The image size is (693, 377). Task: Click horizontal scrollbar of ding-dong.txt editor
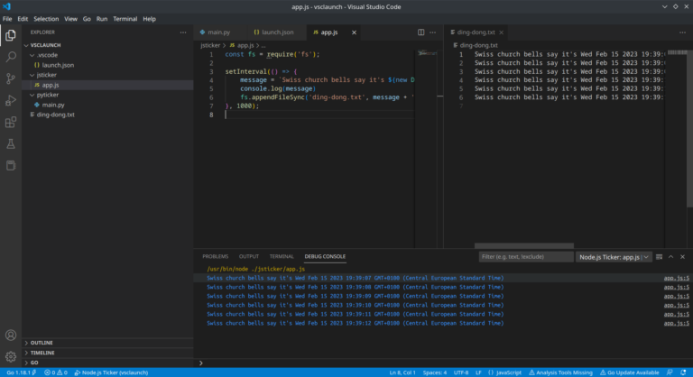click(524, 245)
